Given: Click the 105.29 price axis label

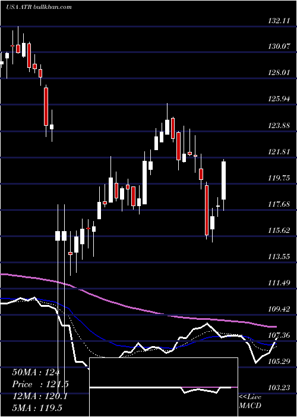Looking at the screenshot, I should coord(279,362).
